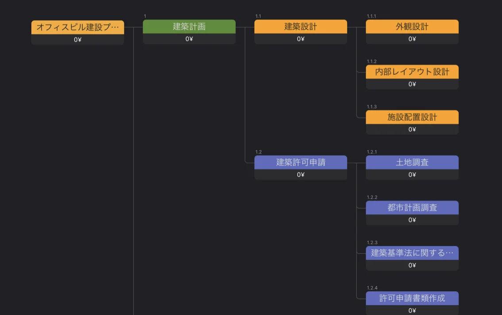Click the 0¥ cost below 土地調査
Screen dimensions: 502x315
[412, 175]
